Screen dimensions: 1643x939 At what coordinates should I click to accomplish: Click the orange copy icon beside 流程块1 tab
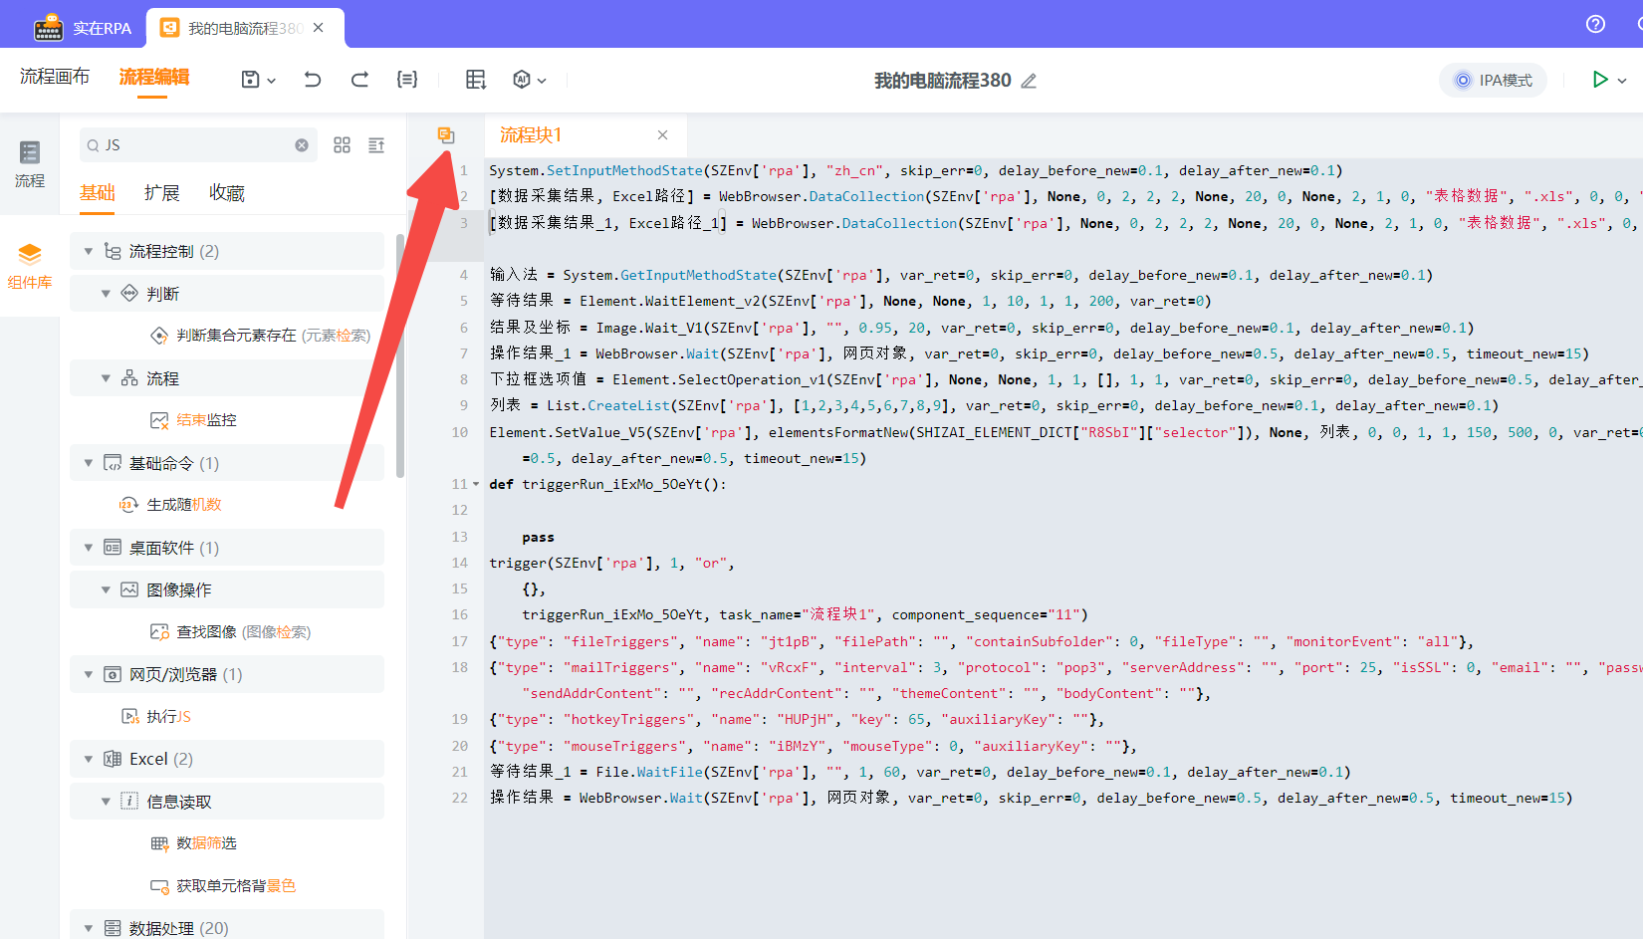446,135
